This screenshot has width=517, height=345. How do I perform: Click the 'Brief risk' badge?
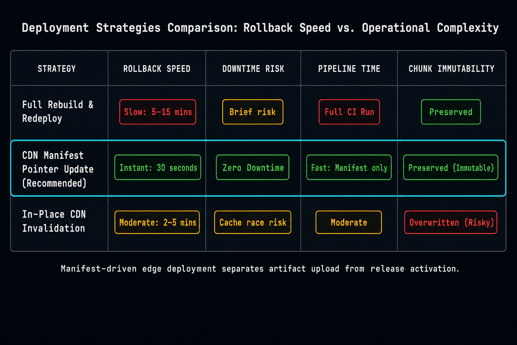(253, 112)
